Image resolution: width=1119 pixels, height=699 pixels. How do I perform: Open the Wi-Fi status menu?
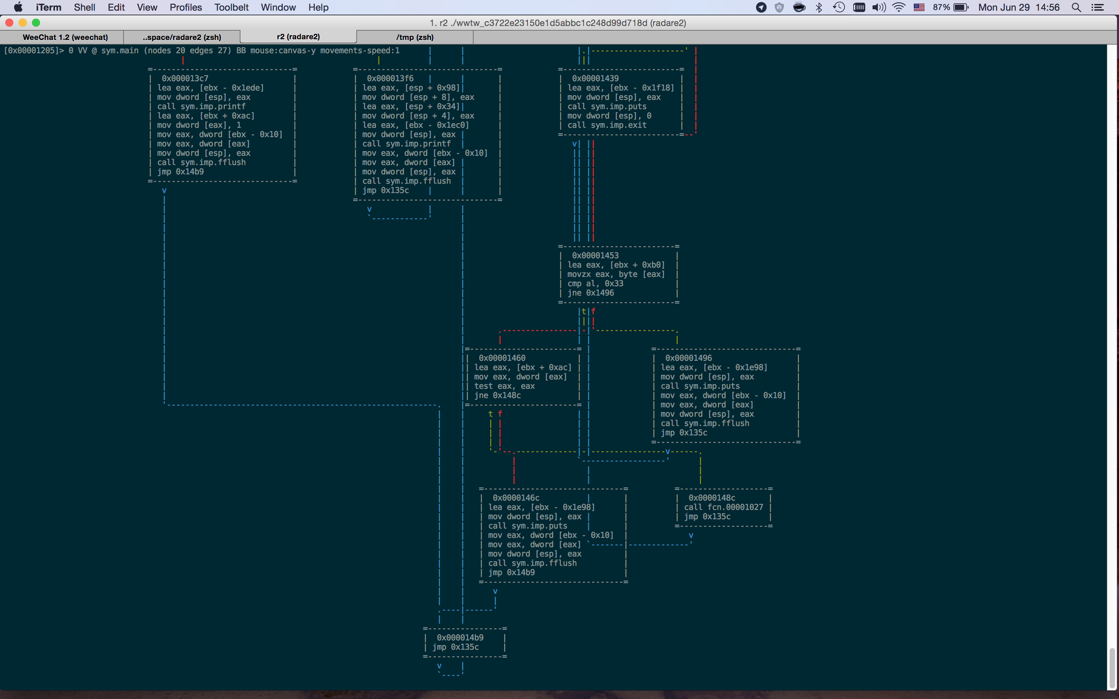899,7
